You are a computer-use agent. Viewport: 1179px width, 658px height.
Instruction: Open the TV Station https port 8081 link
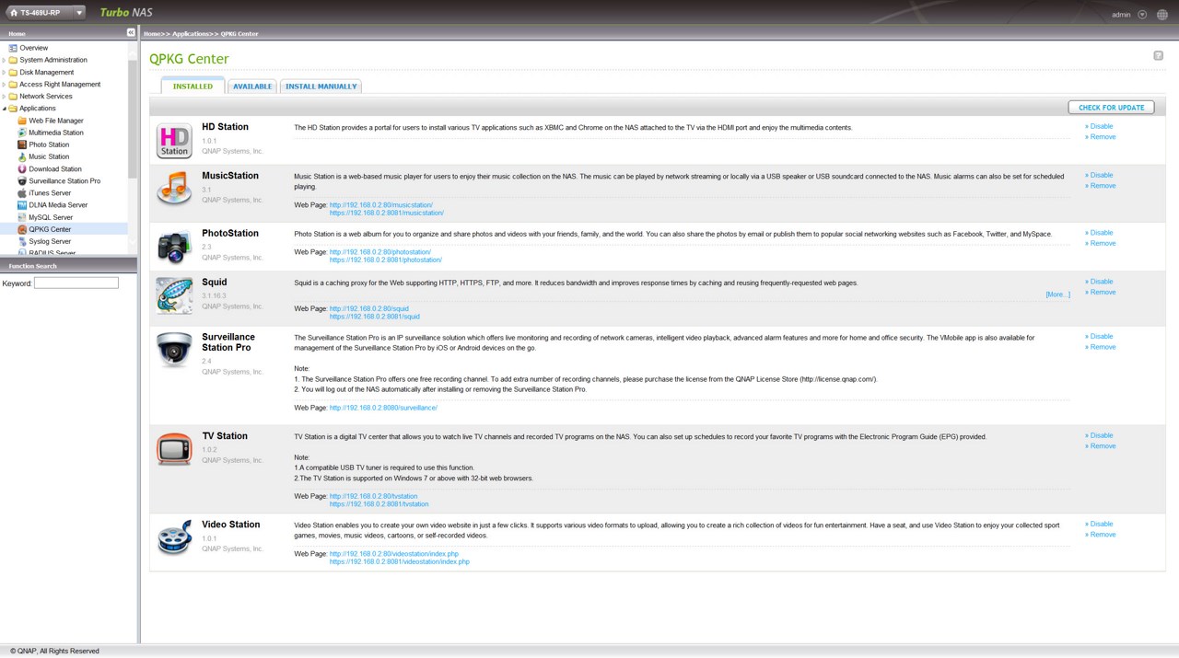pyautogui.click(x=379, y=504)
